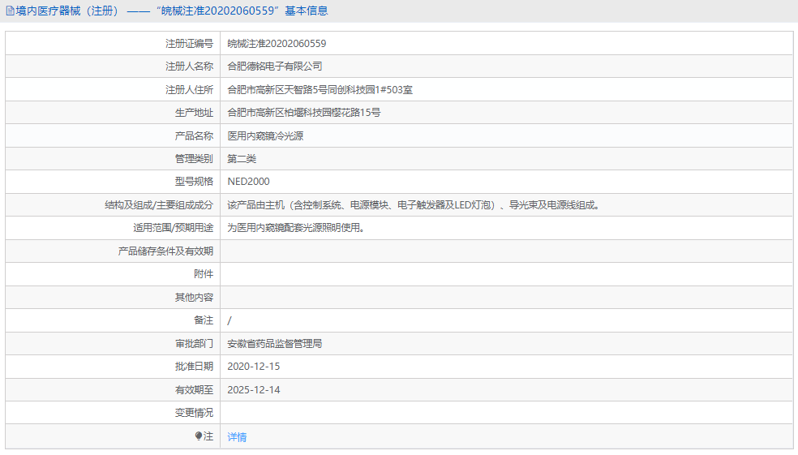This screenshot has width=798, height=455.
Task: Click the structure composition description text
Action: [x=414, y=205]
